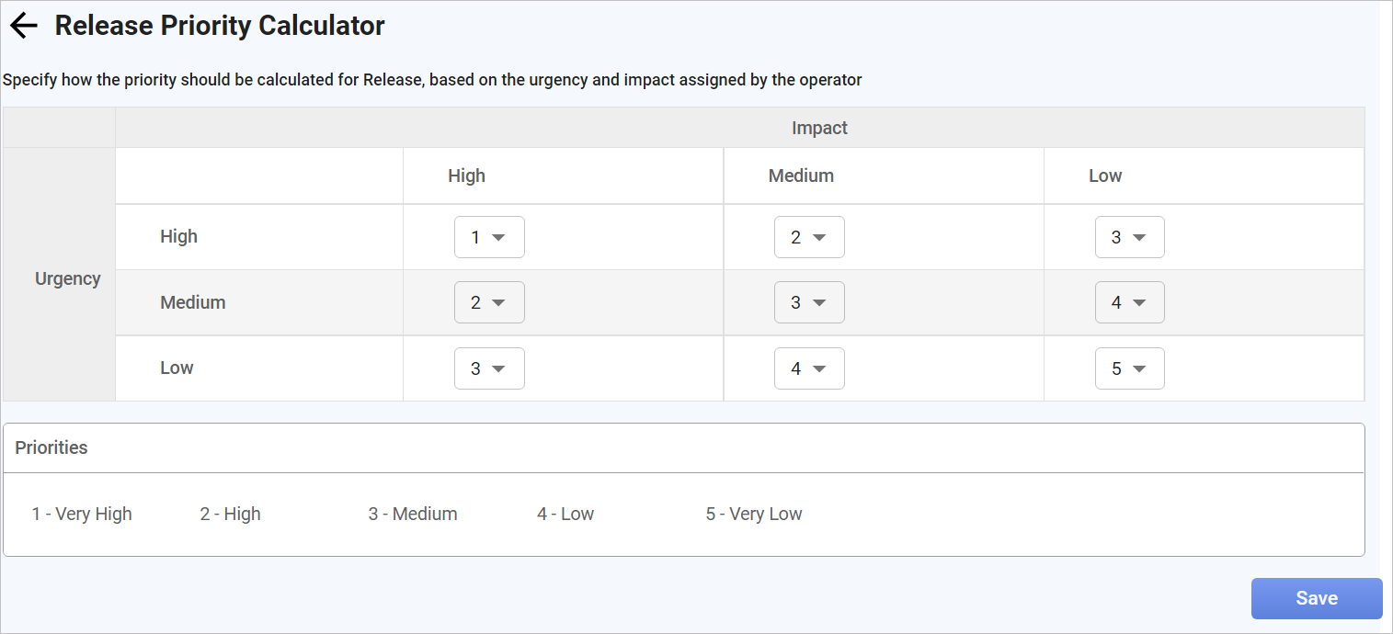This screenshot has width=1393, height=634.
Task: Open Low urgency, High impact priority dropdown
Action: [489, 368]
